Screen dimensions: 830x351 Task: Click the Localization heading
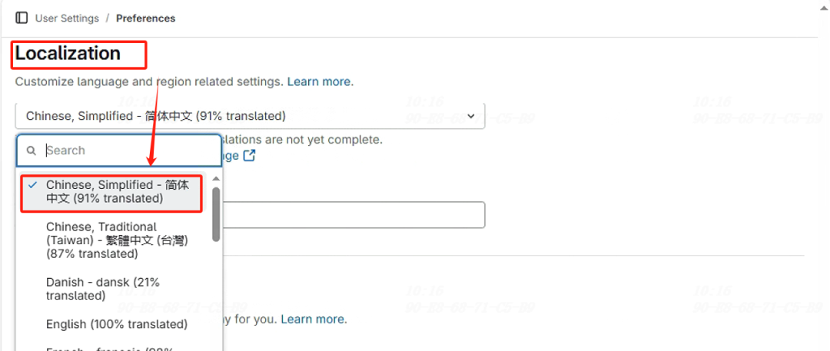coord(68,54)
